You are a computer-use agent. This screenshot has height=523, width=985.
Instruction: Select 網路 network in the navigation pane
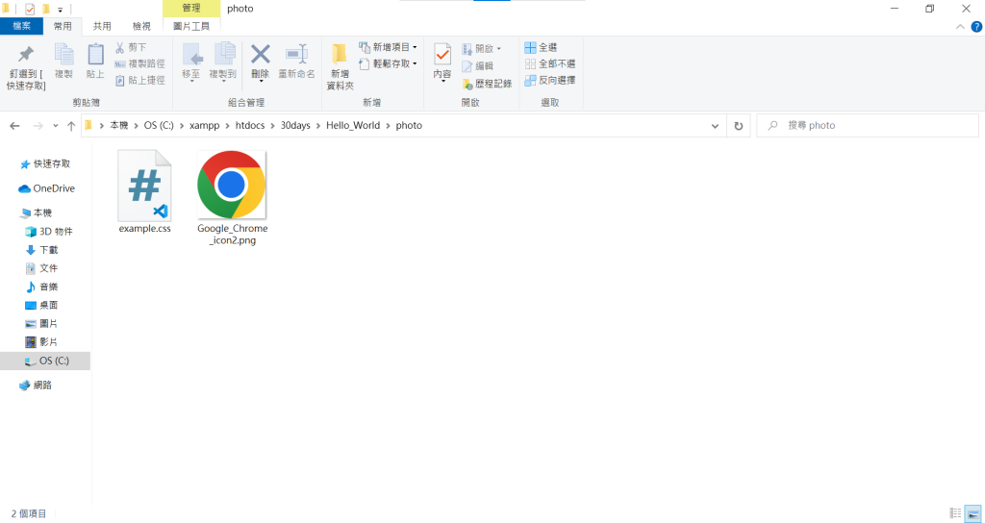36,385
